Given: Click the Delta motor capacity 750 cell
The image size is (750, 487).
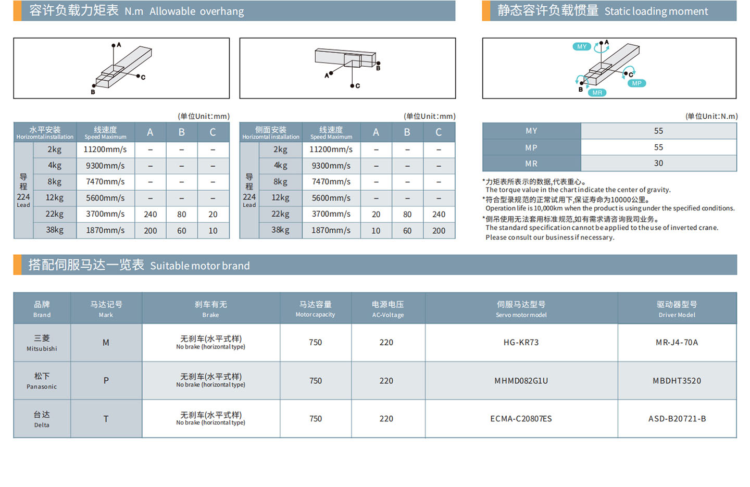Looking at the screenshot, I should point(316,419).
